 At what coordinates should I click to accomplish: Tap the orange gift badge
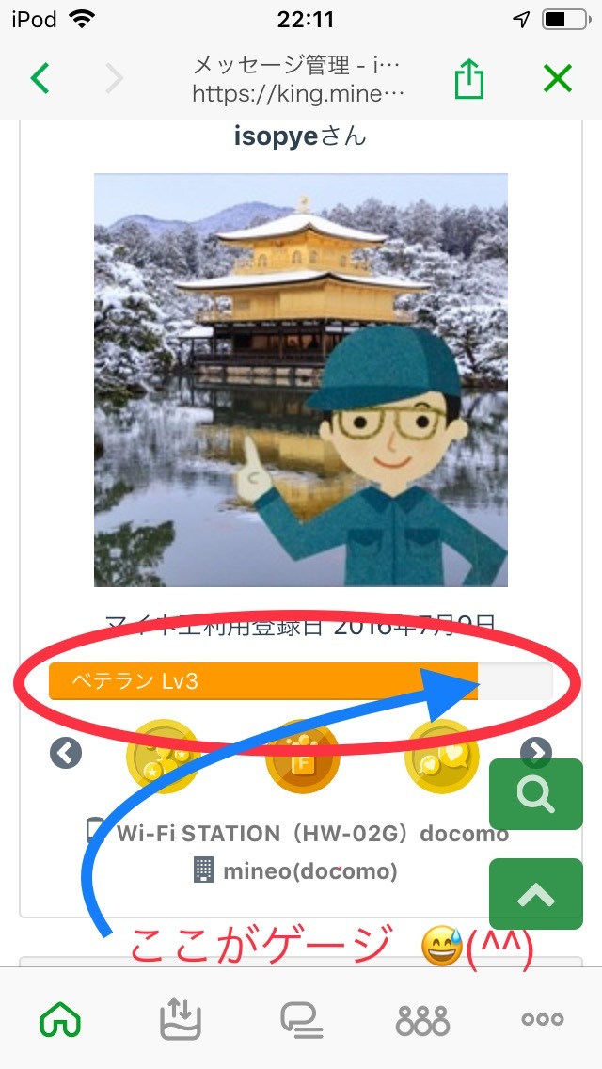coord(302,756)
